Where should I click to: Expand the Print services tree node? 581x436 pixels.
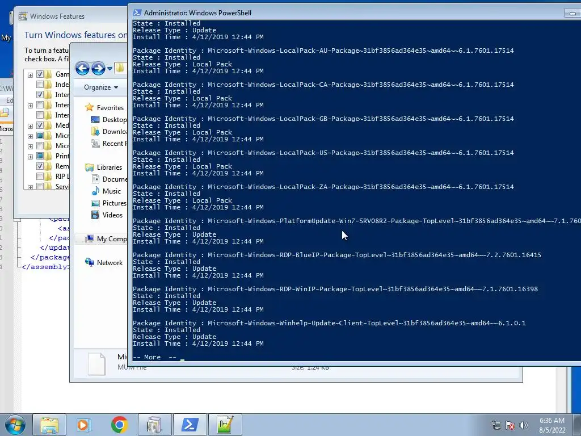tap(31, 157)
